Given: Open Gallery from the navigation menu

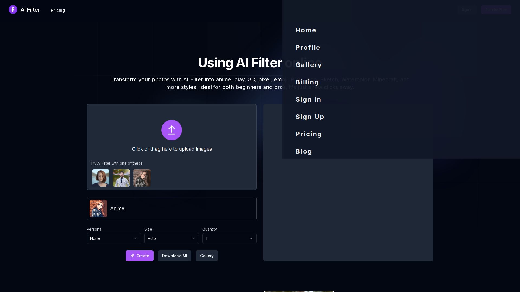Looking at the screenshot, I should 308,65.
